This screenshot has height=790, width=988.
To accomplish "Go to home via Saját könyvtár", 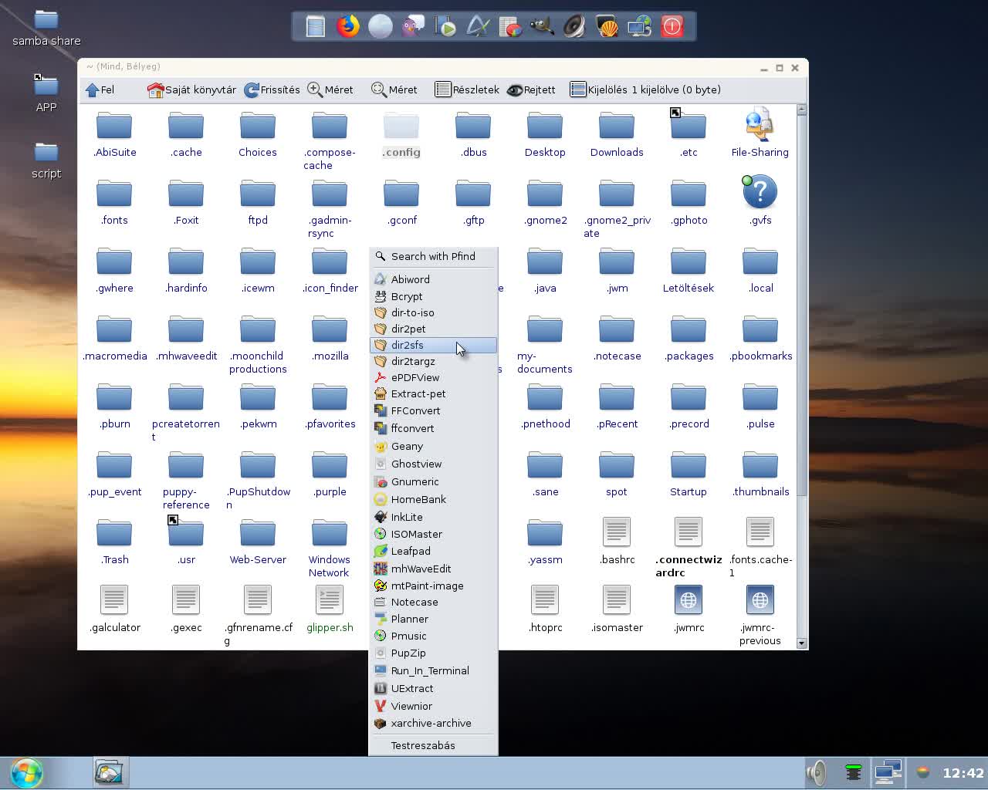I will click(x=191, y=89).
